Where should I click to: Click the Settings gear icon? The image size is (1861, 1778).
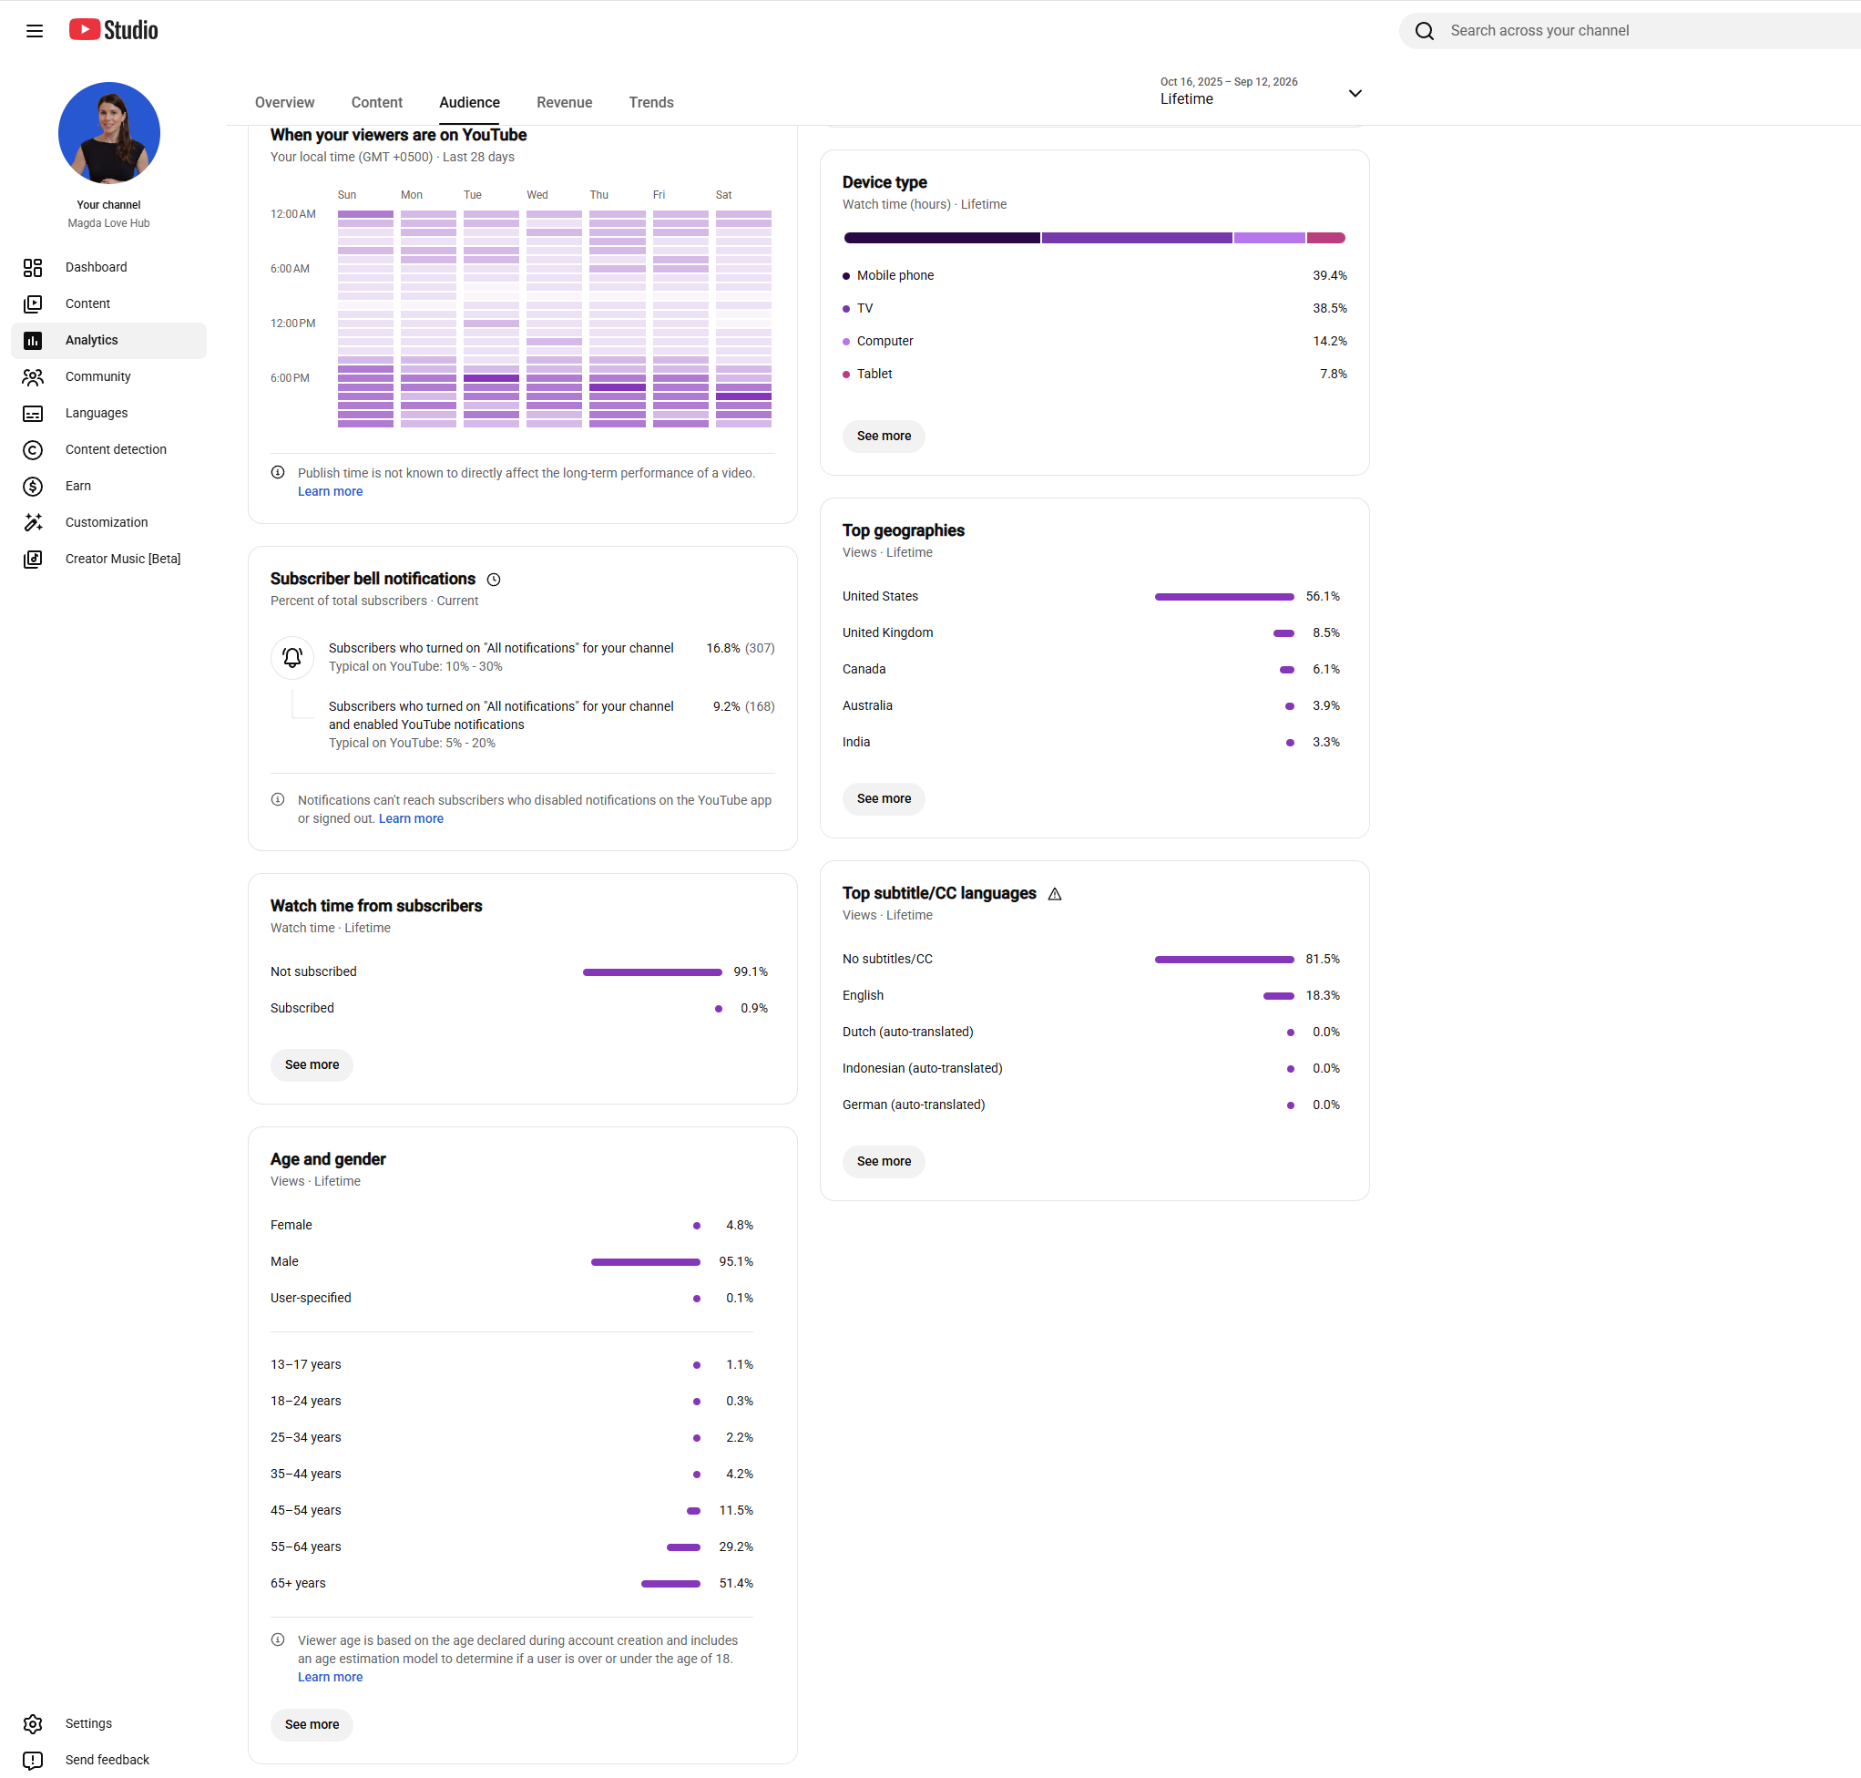coord(33,1723)
